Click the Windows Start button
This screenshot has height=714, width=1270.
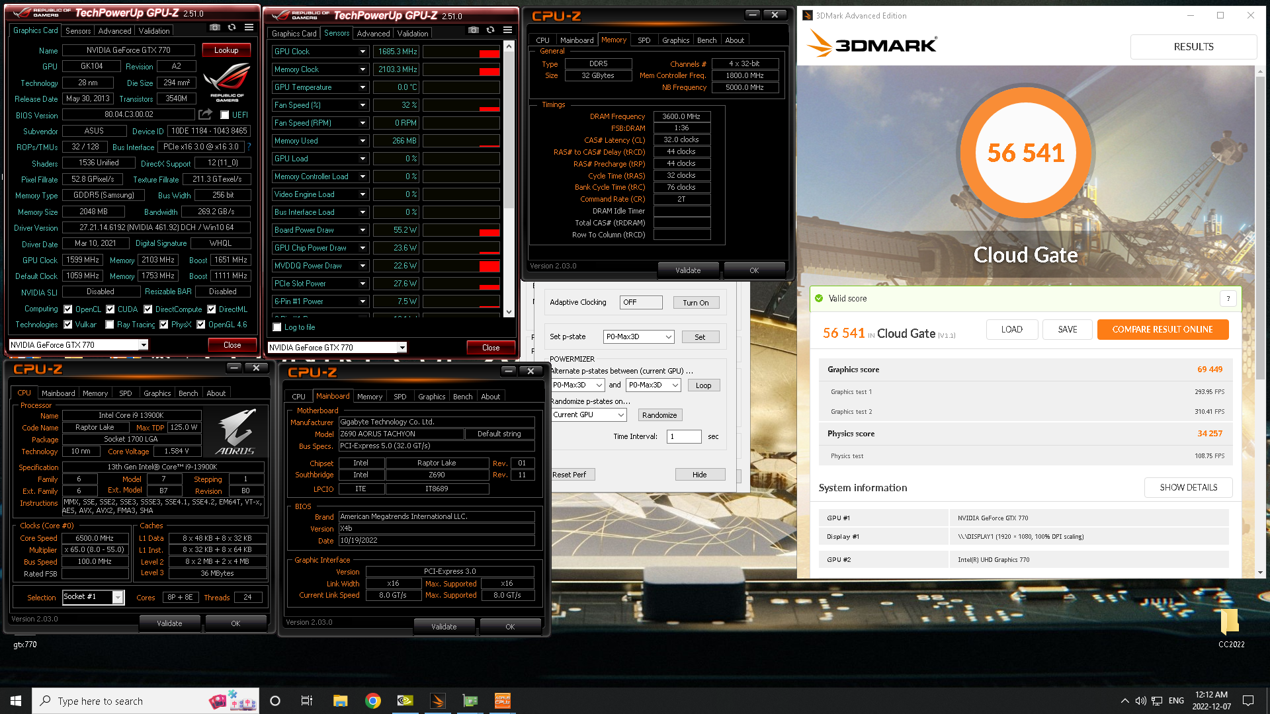pos(16,701)
